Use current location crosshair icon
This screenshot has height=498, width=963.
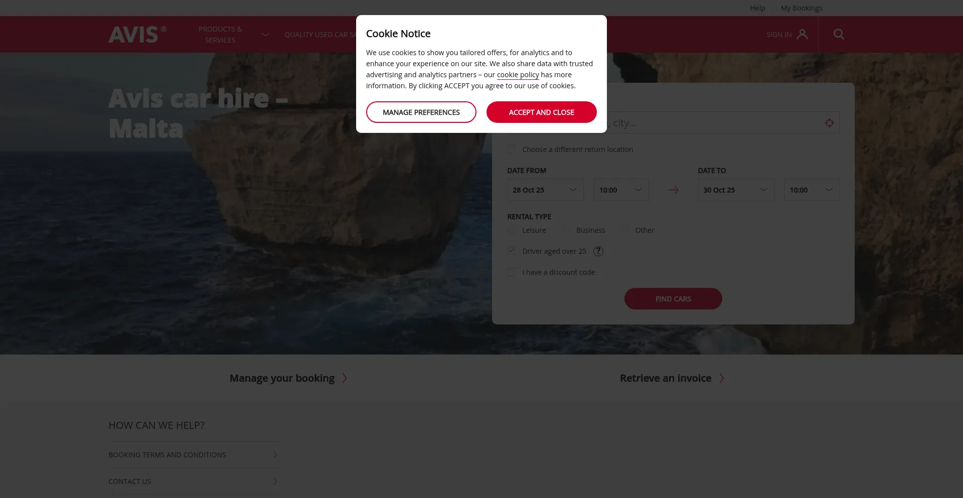click(x=829, y=123)
